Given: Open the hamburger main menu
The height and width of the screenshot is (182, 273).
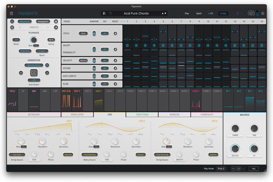Looking at the screenshot, I should (11, 13).
